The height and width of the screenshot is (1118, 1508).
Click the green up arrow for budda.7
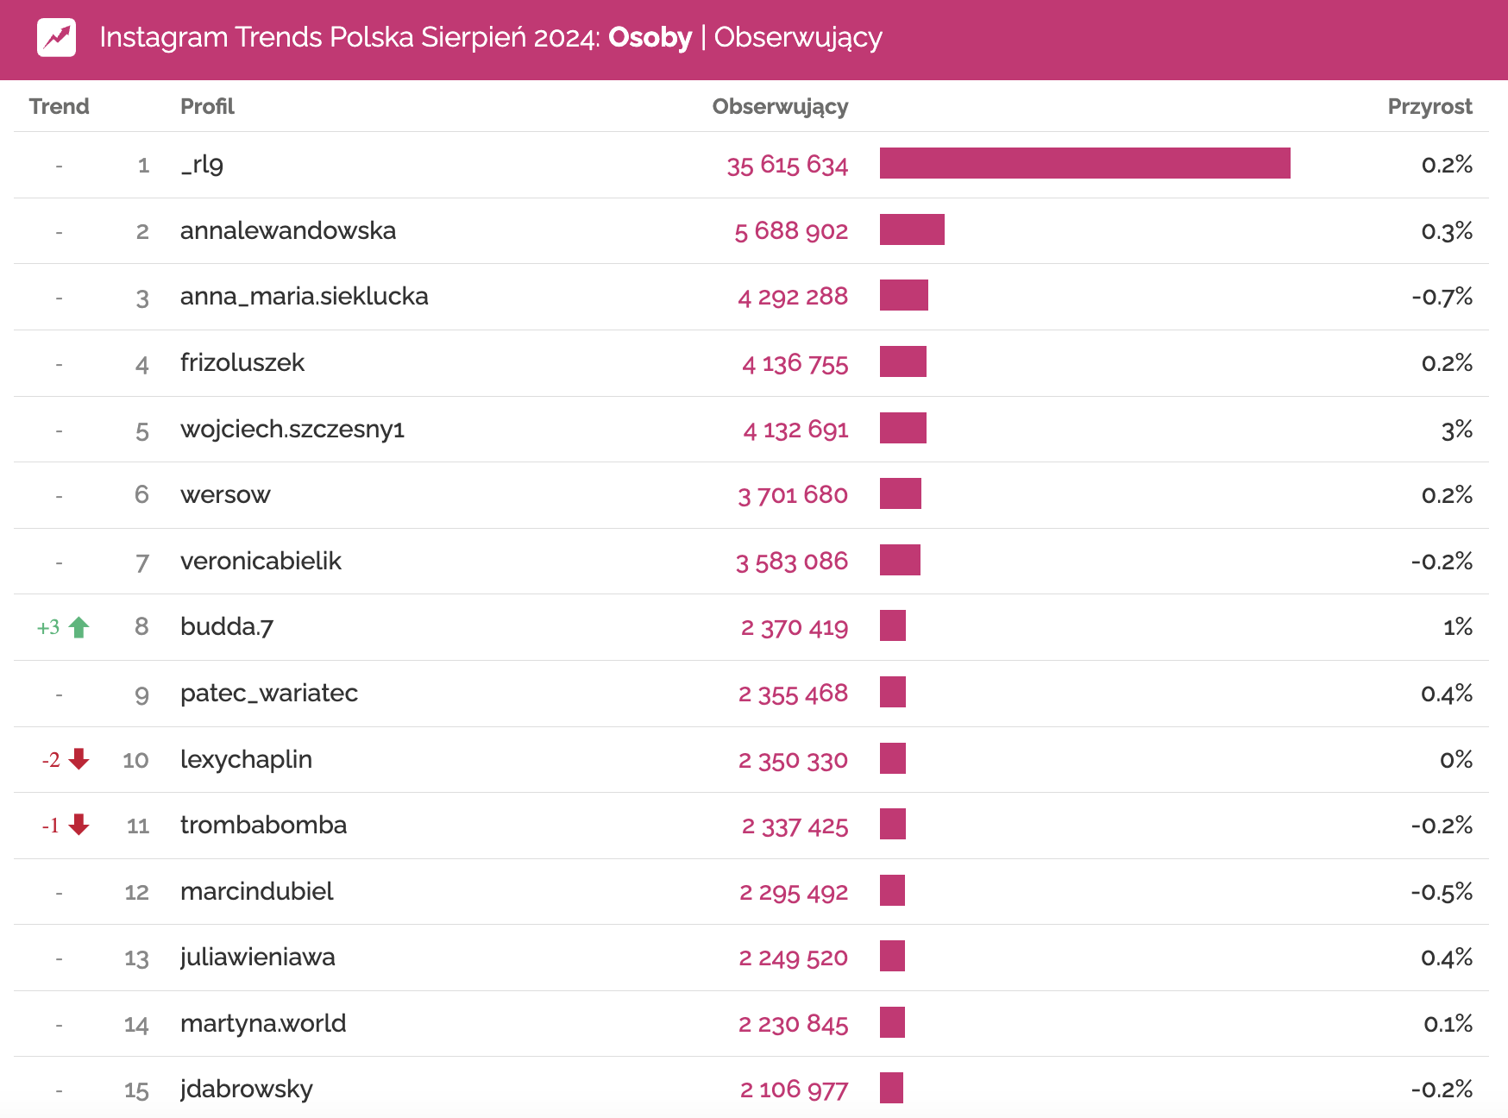click(79, 627)
